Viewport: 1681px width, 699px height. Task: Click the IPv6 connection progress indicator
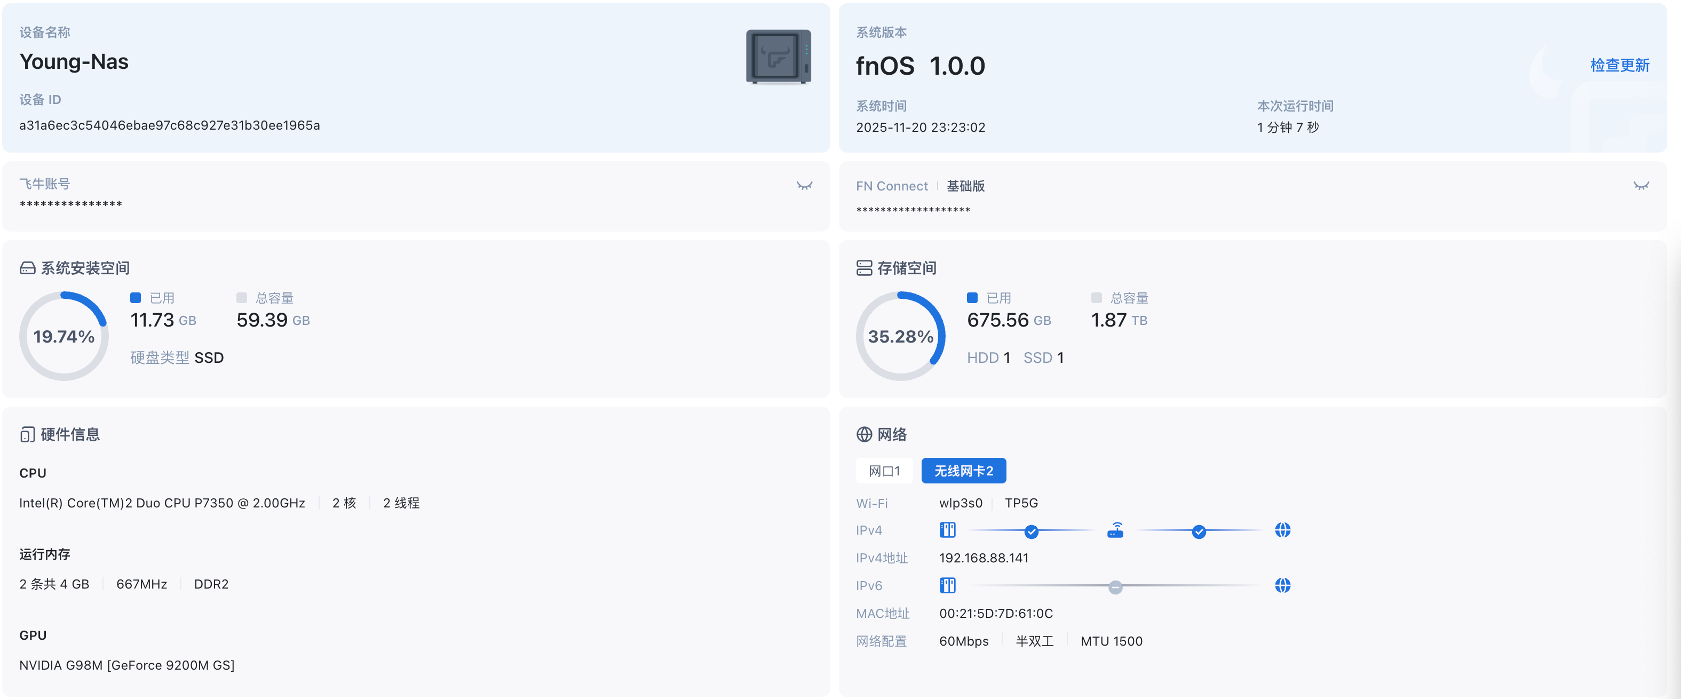(x=1115, y=587)
